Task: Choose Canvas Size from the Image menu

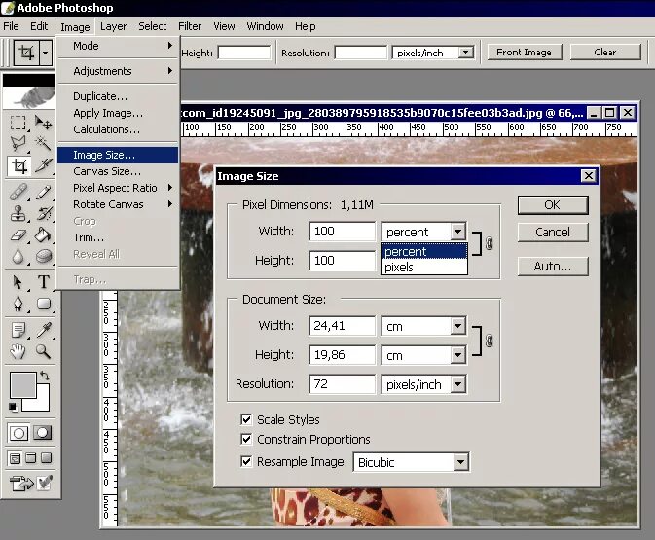Action: coord(118,171)
